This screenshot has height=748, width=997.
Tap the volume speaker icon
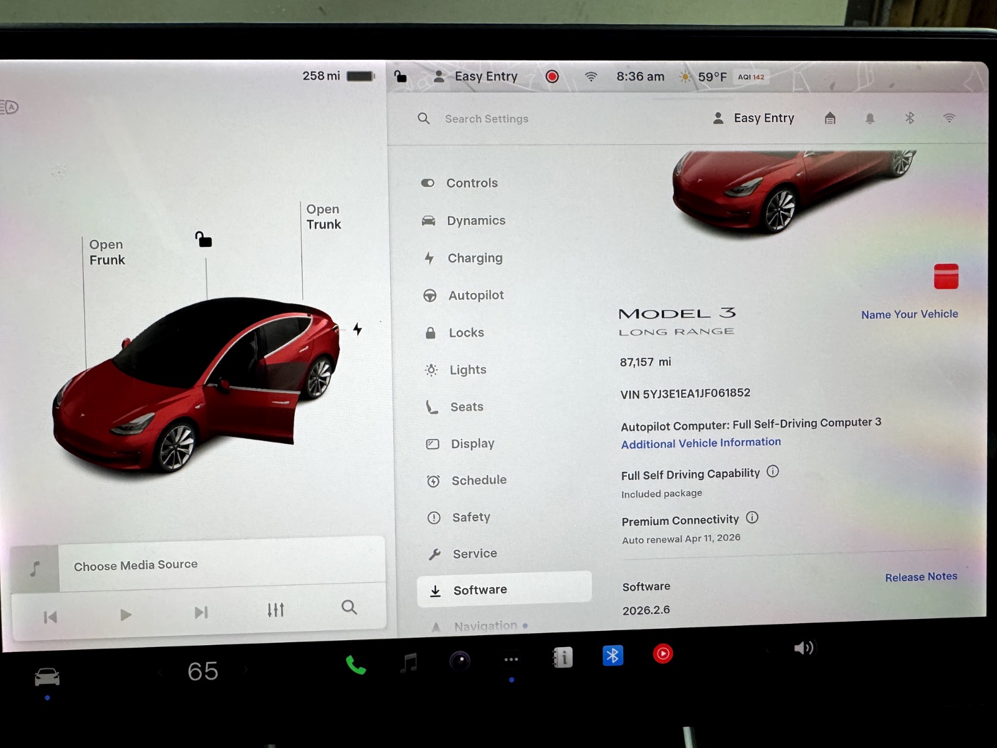coord(803,648)
